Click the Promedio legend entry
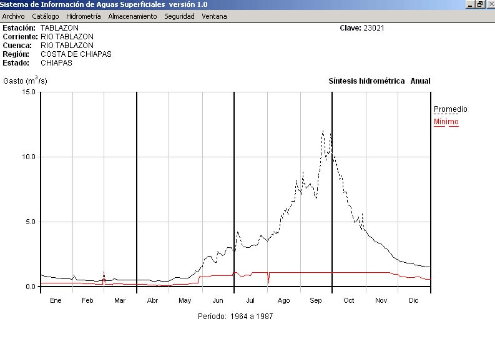 coord(450,109)
